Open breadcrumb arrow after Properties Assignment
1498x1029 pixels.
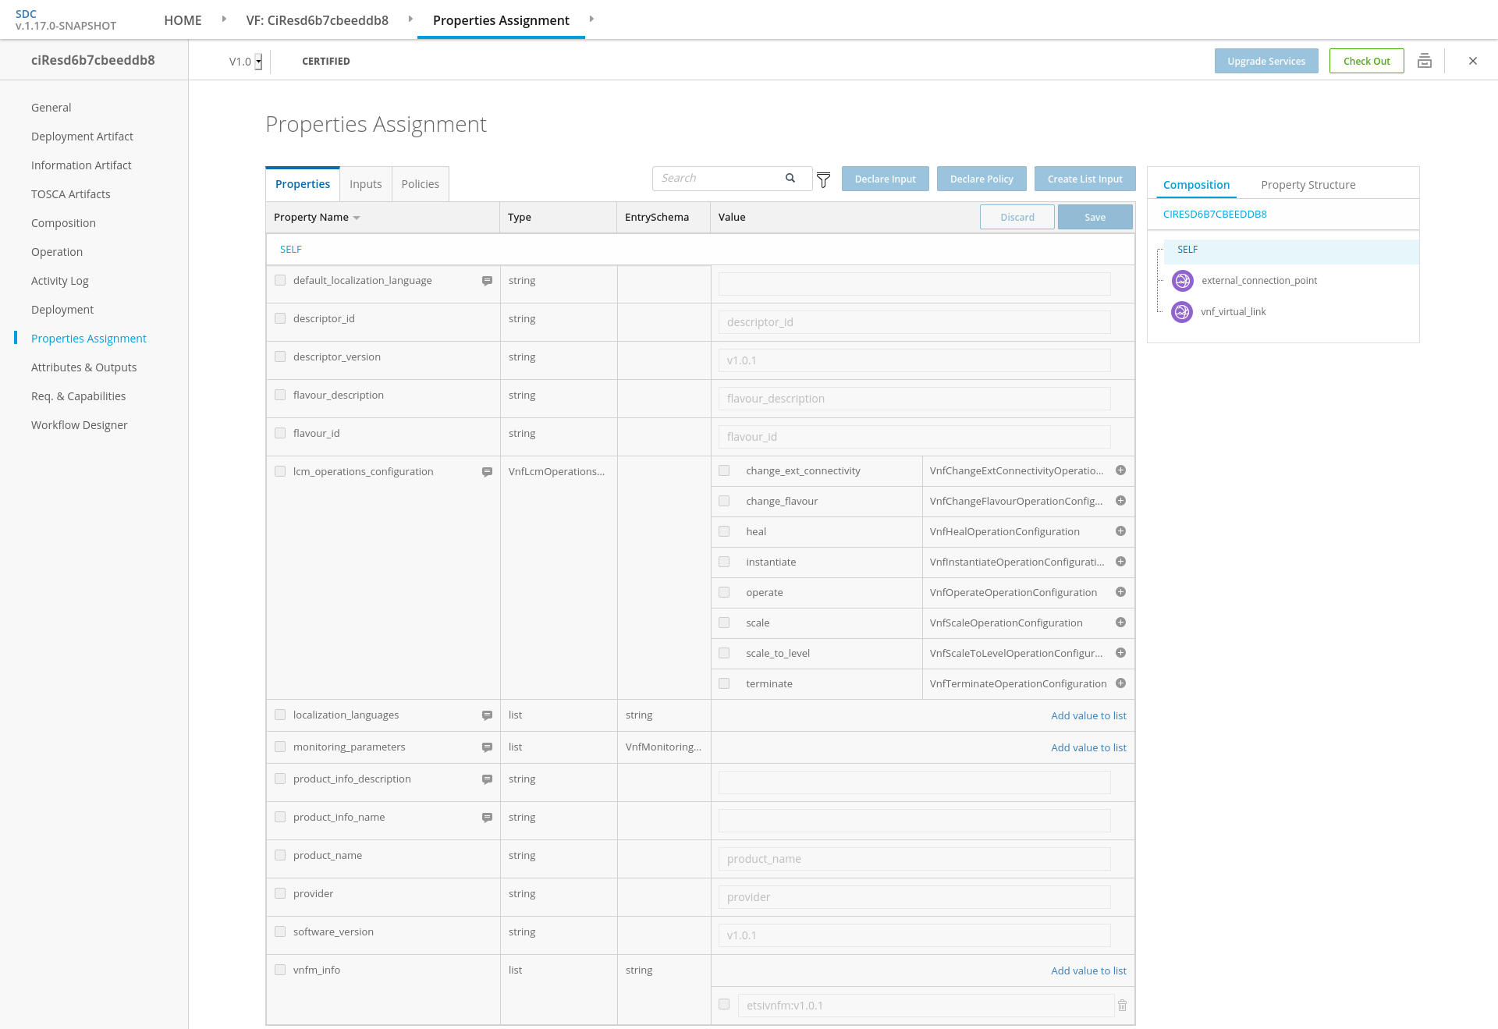(591, 19)
